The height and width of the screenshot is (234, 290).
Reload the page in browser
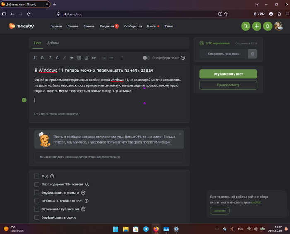pyautogui.click(x=29, y=14)
